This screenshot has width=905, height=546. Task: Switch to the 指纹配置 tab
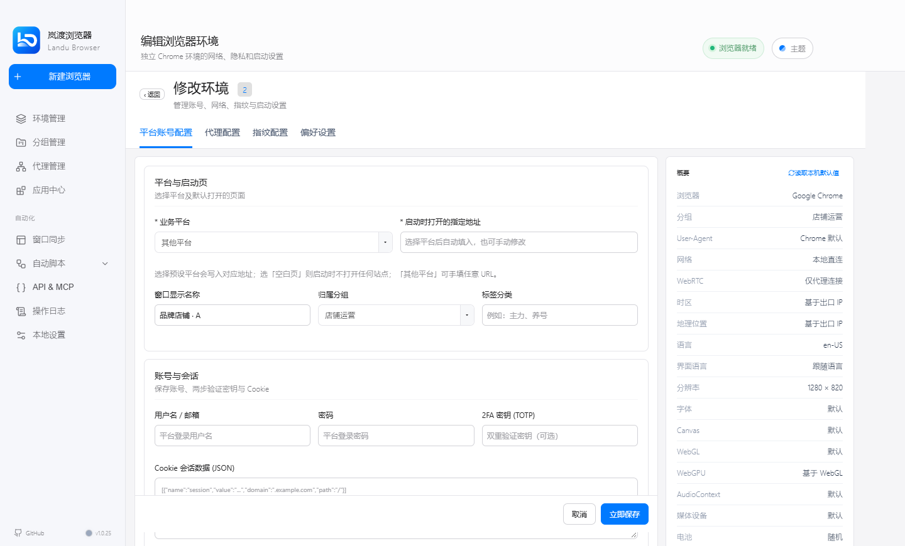(x=270, y=132)
